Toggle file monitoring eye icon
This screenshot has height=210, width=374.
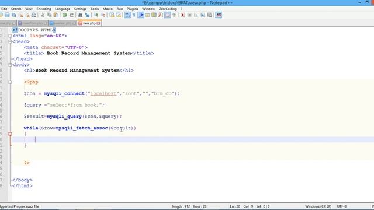[174, 15]
